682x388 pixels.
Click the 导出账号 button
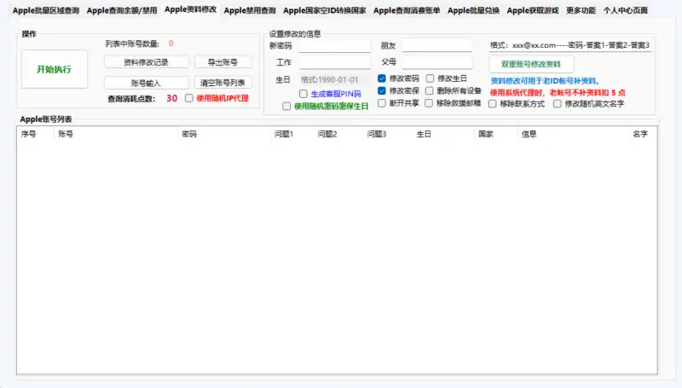[223, 62]
